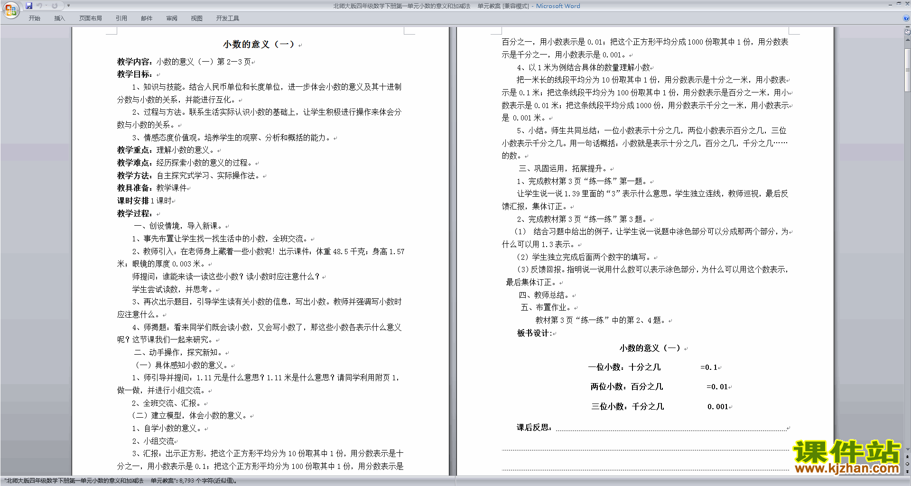The height and width of the screenshot is (486, 911).
Task: Click the bold text 课时安排
Action: point(133,201)
